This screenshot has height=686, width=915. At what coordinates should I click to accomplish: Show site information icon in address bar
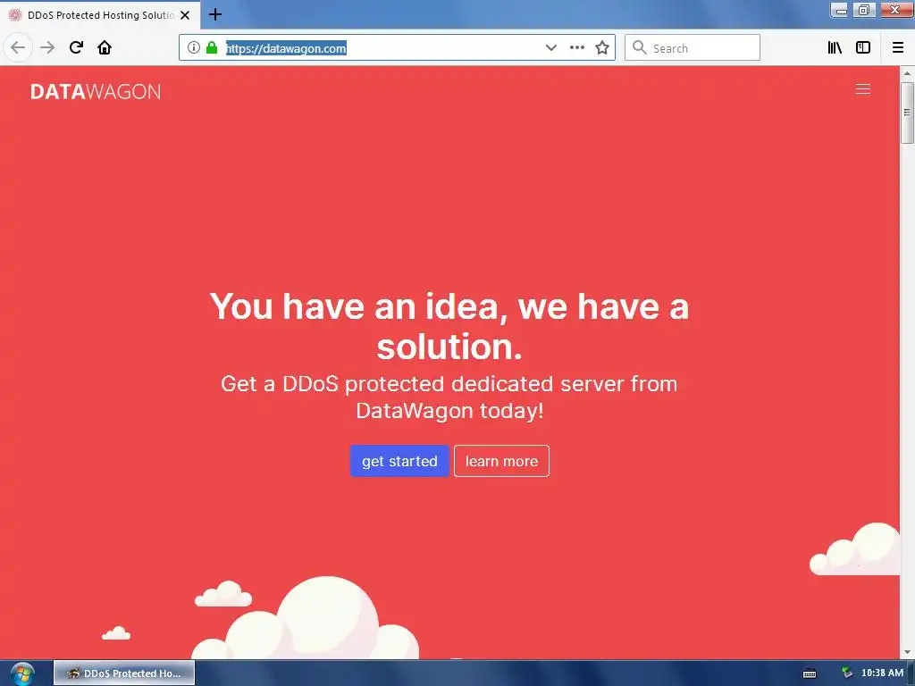[x=194, y=48]
